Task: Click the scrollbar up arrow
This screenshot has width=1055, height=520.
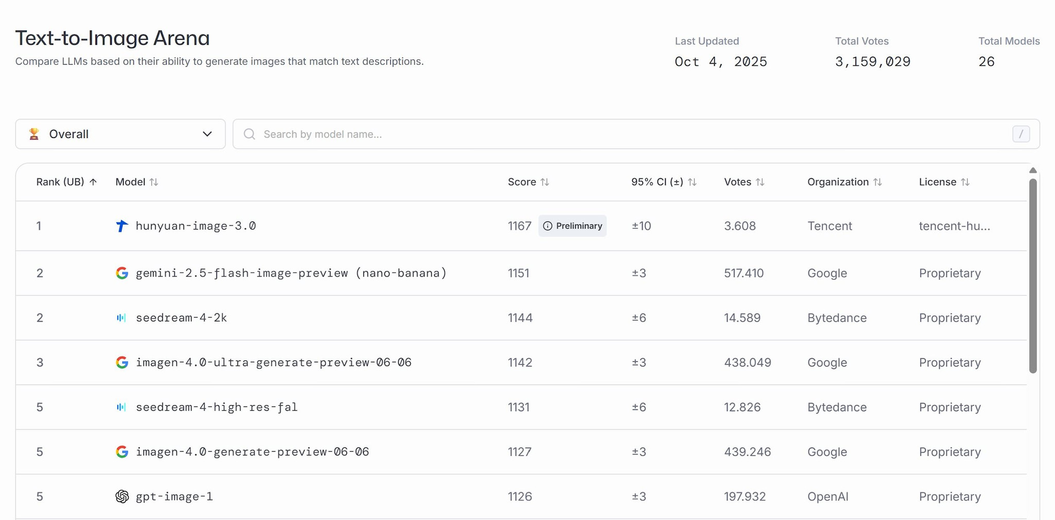Action: pos(1033,170)
